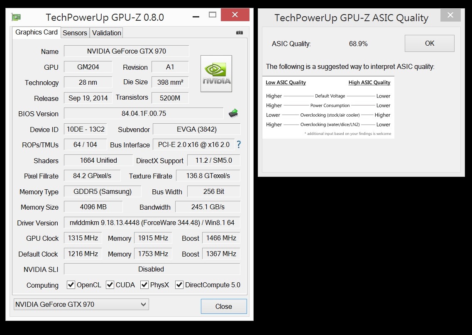Click the Memory Size field 4096 MB
Screen dimensions: 472x335
93,207
